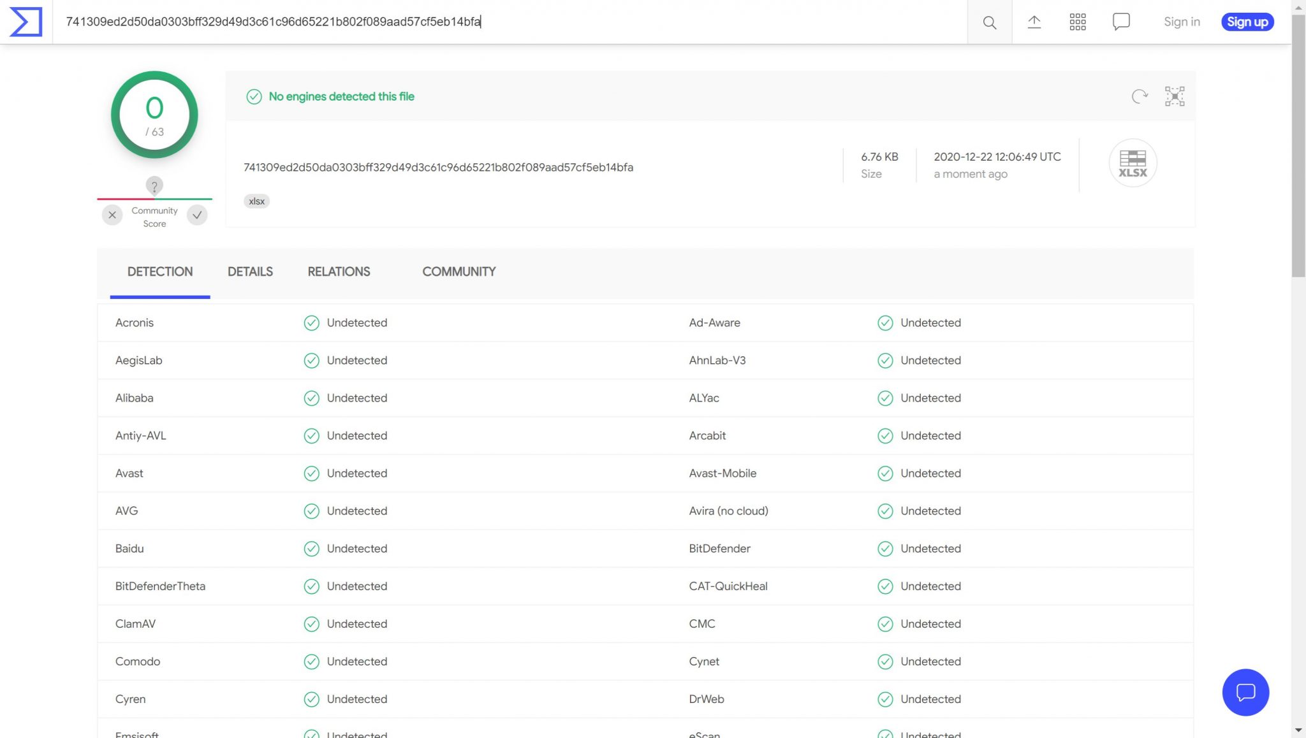The image size is (1306, 738).
Task: Click the Sign up button
Action: 1247,22
